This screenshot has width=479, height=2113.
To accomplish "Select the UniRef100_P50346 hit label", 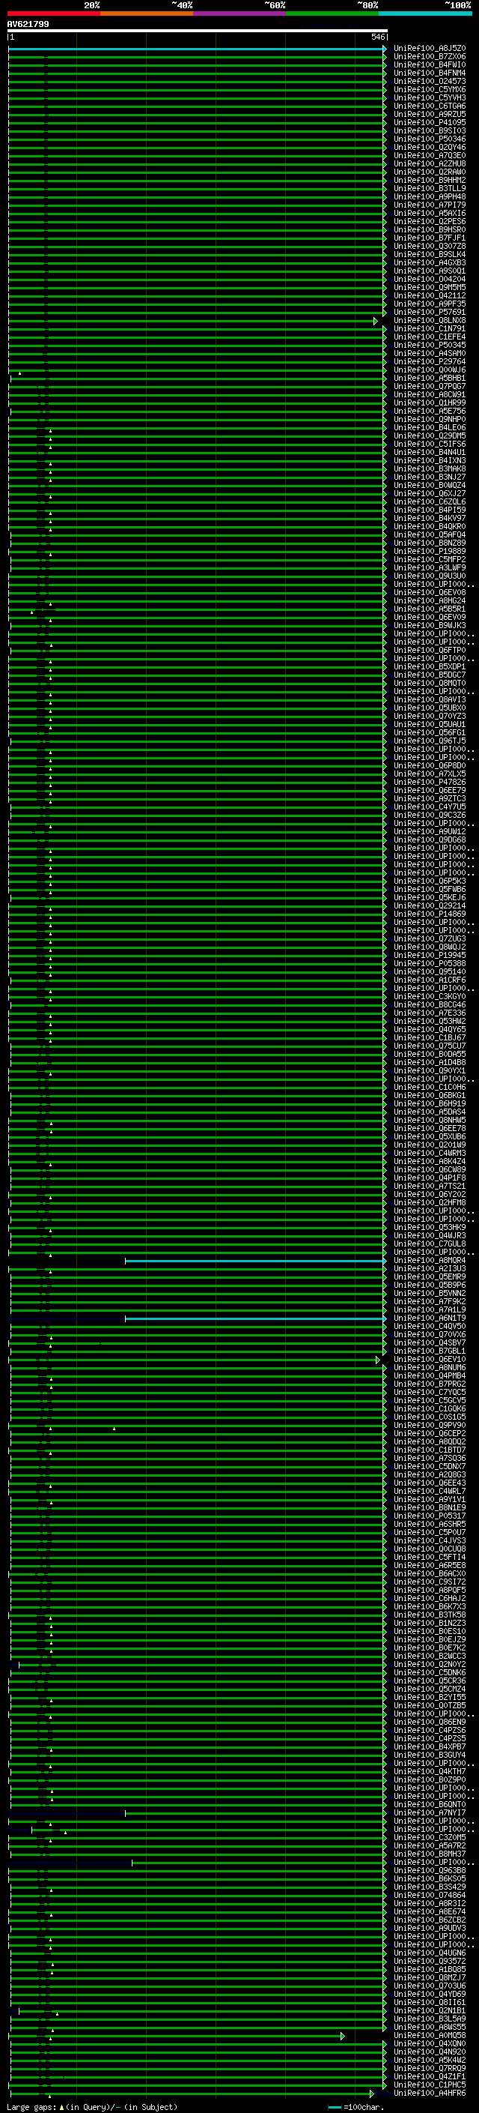I will click(430, 139).
